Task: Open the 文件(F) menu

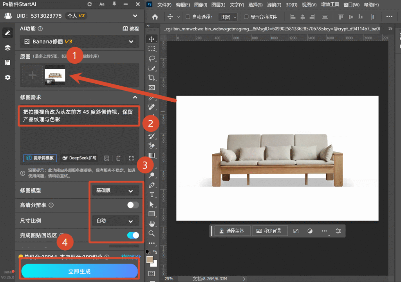Action: pos(164,5)
